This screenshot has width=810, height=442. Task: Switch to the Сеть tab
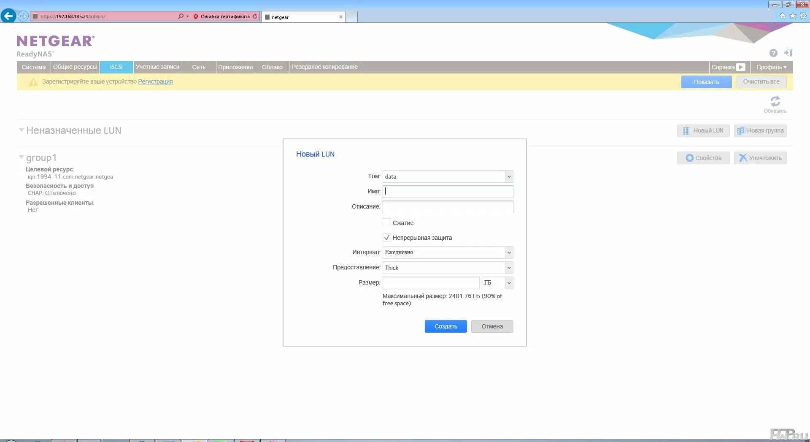pos(199,67)
